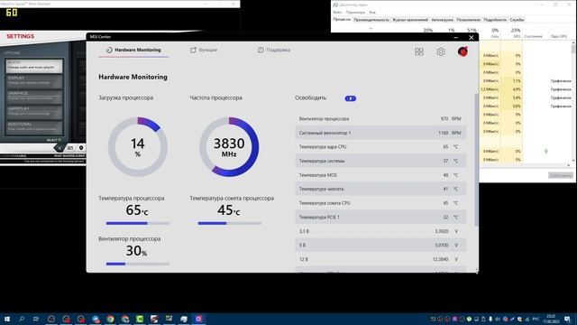The image size is (577, 325).
Task: Click the map pin icon in game
Action: [81, 148]
